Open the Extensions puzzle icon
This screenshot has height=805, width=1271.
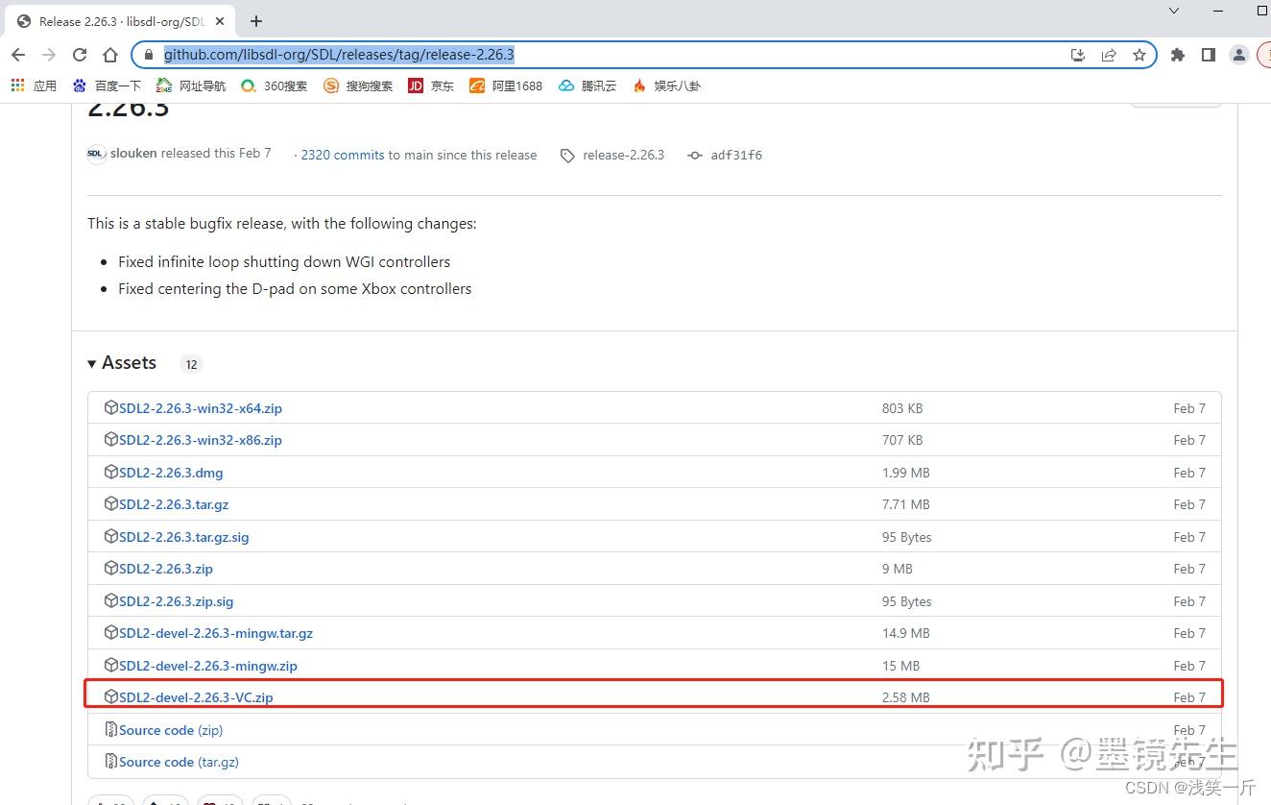tap(1178, 55)
